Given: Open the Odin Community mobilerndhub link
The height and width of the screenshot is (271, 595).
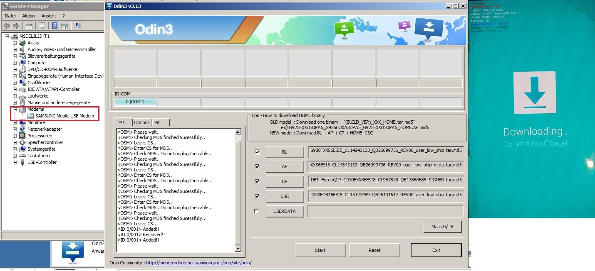Looking at the screenshot, I should 199,263.
